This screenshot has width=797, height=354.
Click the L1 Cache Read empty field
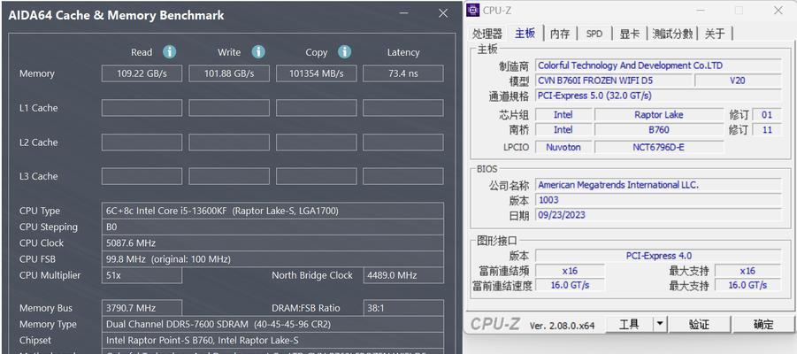[x=142, y=108]
